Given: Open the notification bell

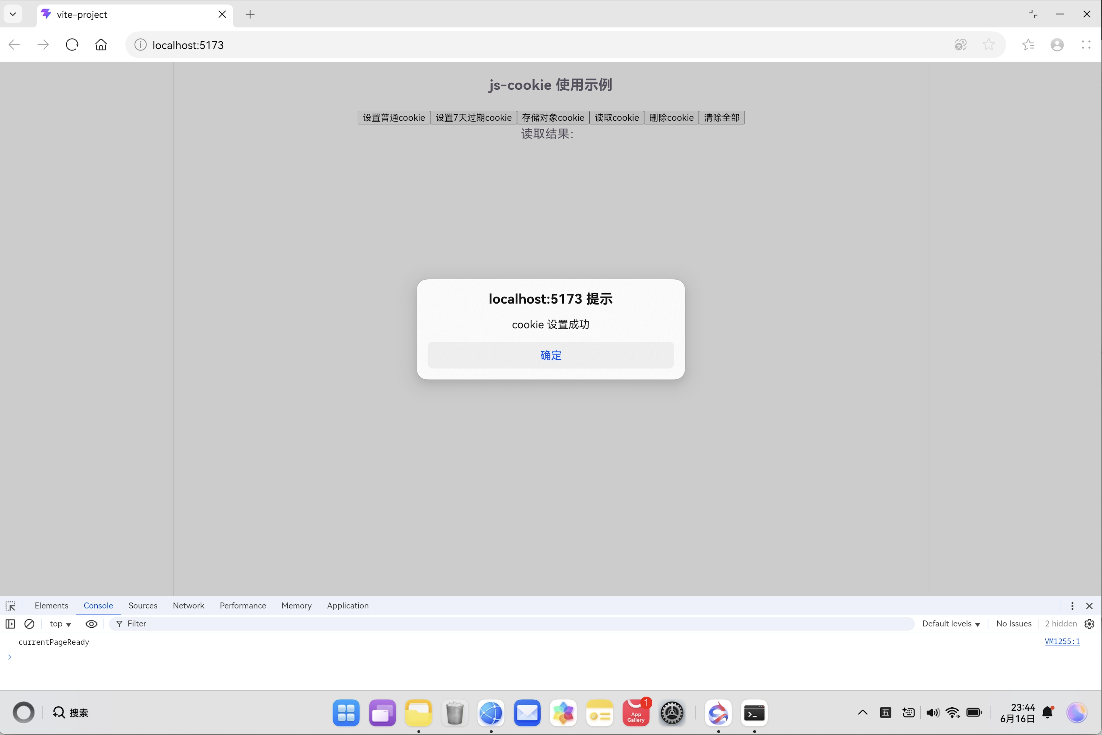Looking at the screenshot, I should pos(1048,713).
